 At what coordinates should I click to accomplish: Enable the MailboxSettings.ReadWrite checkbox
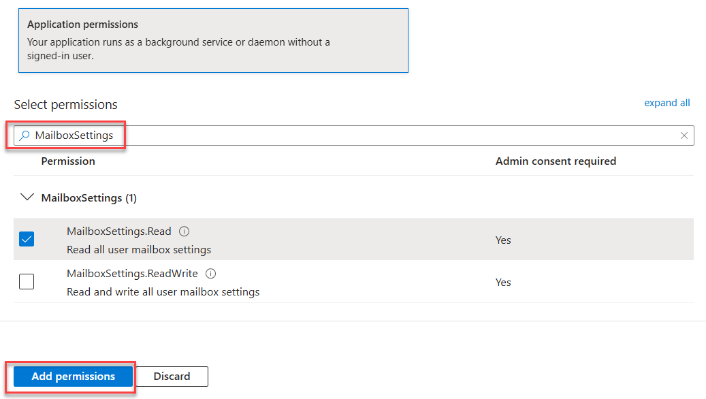[27, 282]
